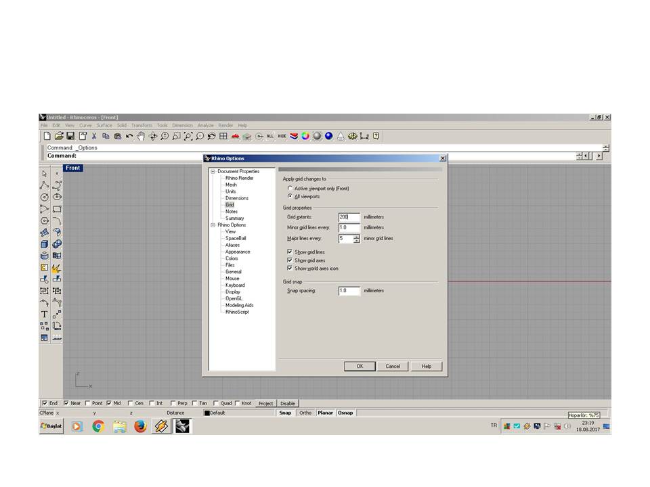Select the control point curve tool
Viewport: 650px width, 487px height.
(57, 185)
